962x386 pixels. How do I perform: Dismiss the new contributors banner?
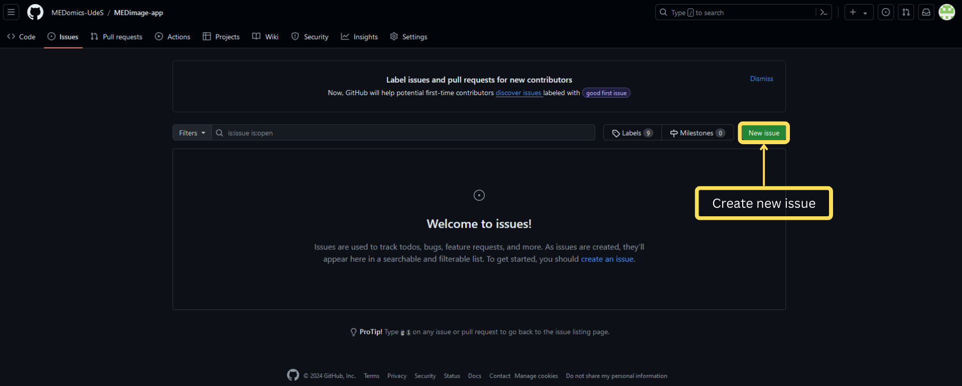pyautogui.click(x=761, y=79)
